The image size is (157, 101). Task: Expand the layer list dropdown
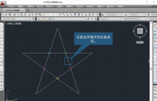pos(85,19)
